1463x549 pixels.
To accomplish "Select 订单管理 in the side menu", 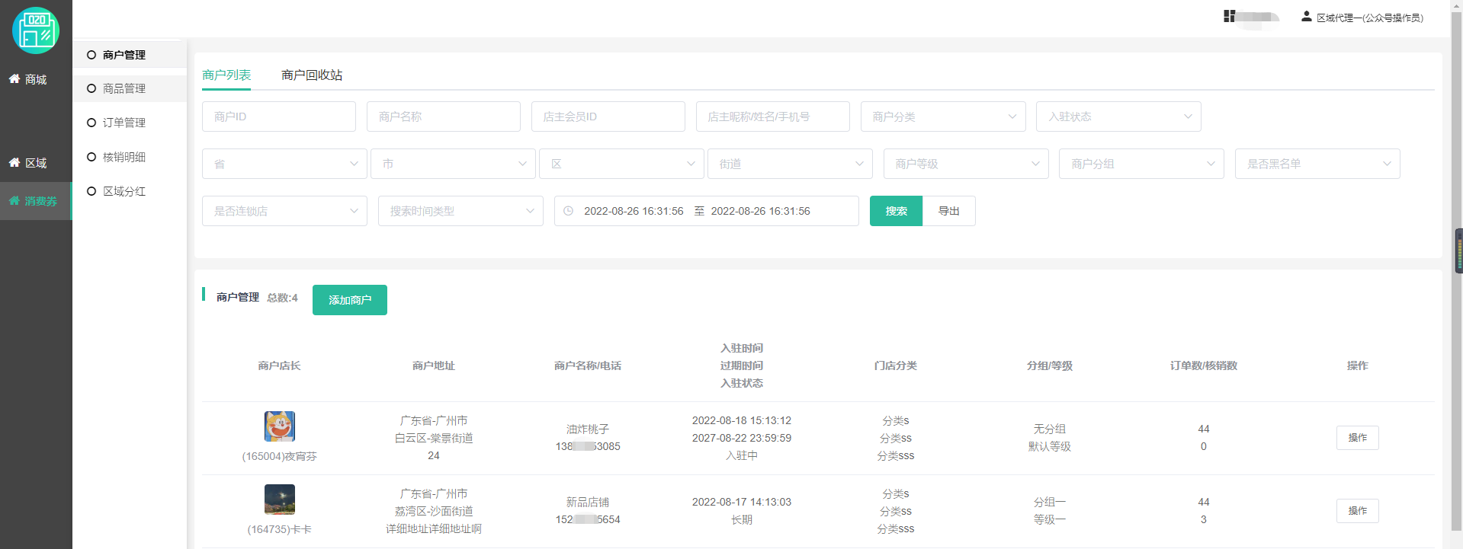I will (x=124, y=123).
